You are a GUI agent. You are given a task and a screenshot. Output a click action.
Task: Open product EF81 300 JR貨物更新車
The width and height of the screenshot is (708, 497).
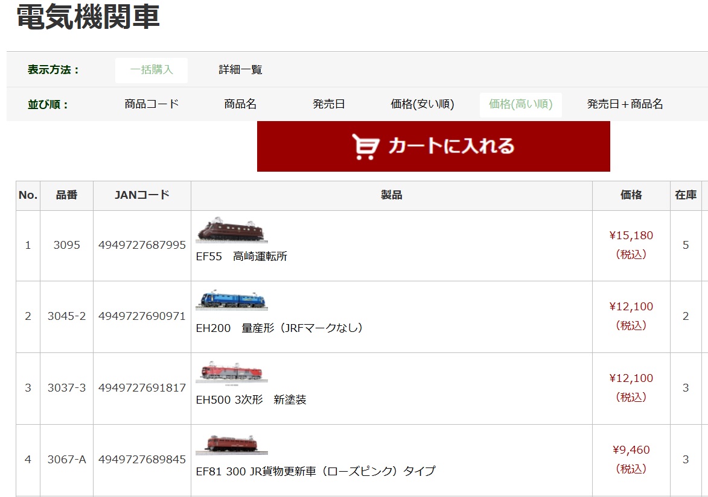click(x=316, y=471)
